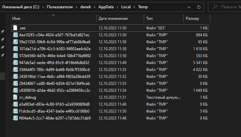
Task: Navigate to Локальный диск (C:) breadcrumb
Action: pyautogui.click(x=21, y=7)
